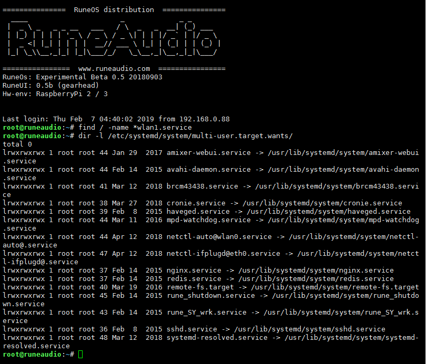Click the brcm43438.service link name
The width and height of the screenshot is (426, 364).
[202, 186]
